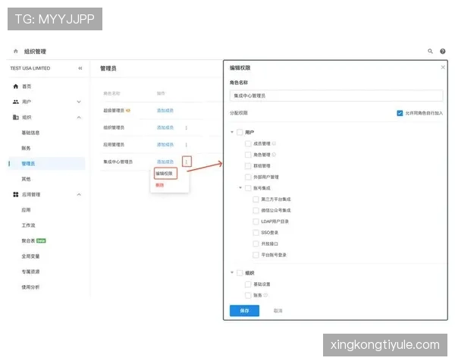Collapse the 组织 sidebar section chevron
This screenshot has width=455, height=364.
(79, 118)
